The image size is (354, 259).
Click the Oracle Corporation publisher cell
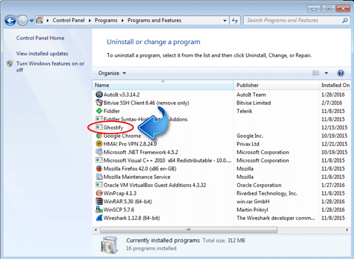coord(259,185)
